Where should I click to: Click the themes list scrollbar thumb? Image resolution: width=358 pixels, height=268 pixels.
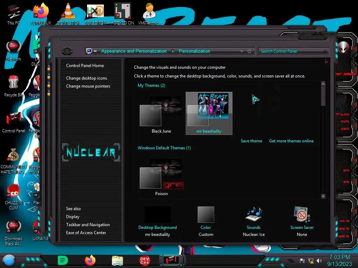point(323,96)
